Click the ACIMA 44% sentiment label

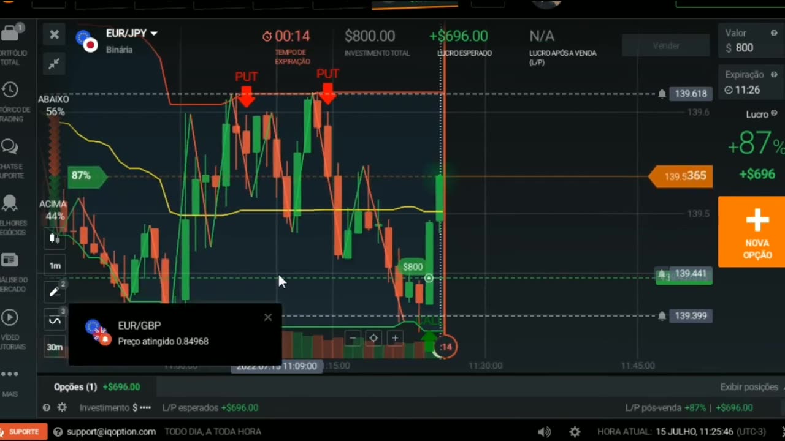(53, 209)
